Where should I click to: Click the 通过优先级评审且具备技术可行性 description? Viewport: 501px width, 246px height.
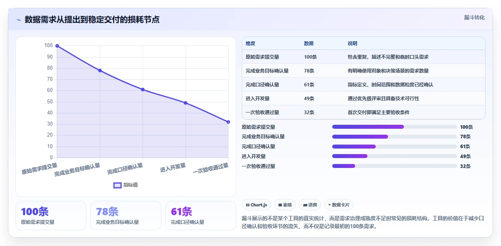point(383,99)
